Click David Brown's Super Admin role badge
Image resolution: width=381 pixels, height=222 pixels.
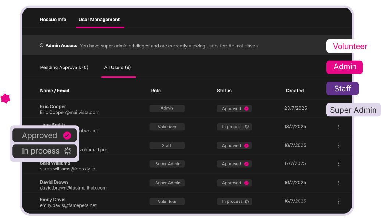point(167,183)
